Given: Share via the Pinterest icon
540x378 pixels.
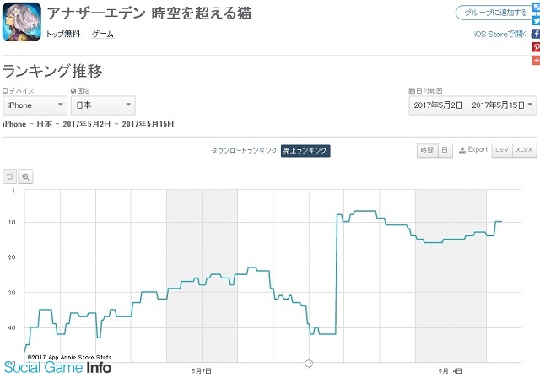Looking at the screenshot, I should 536,46.
